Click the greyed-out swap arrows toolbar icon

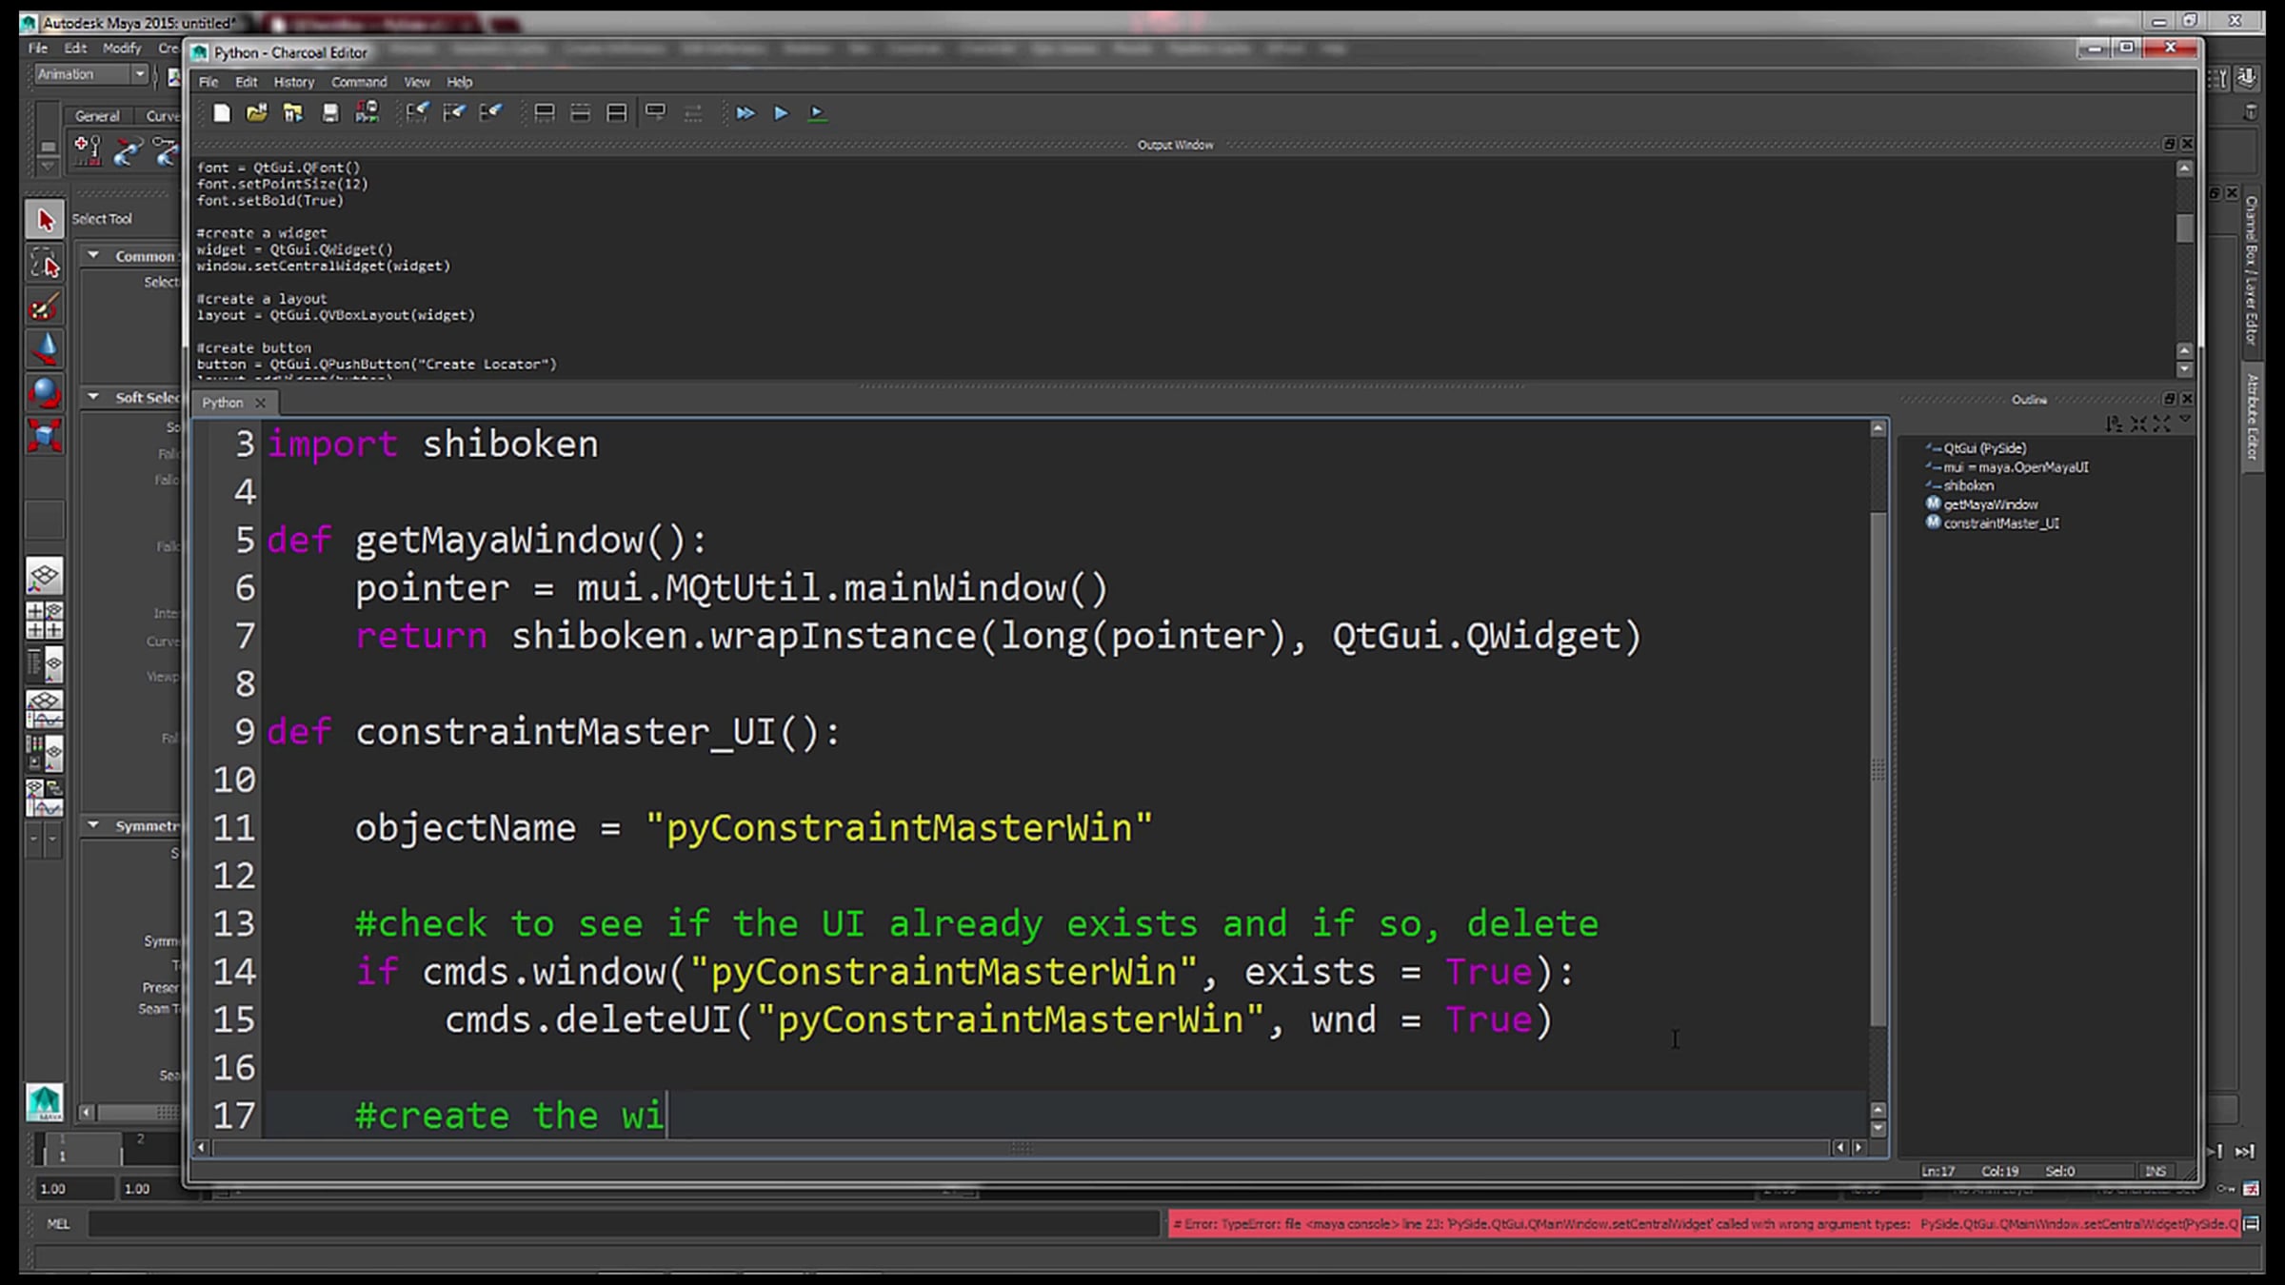[693, 113]
